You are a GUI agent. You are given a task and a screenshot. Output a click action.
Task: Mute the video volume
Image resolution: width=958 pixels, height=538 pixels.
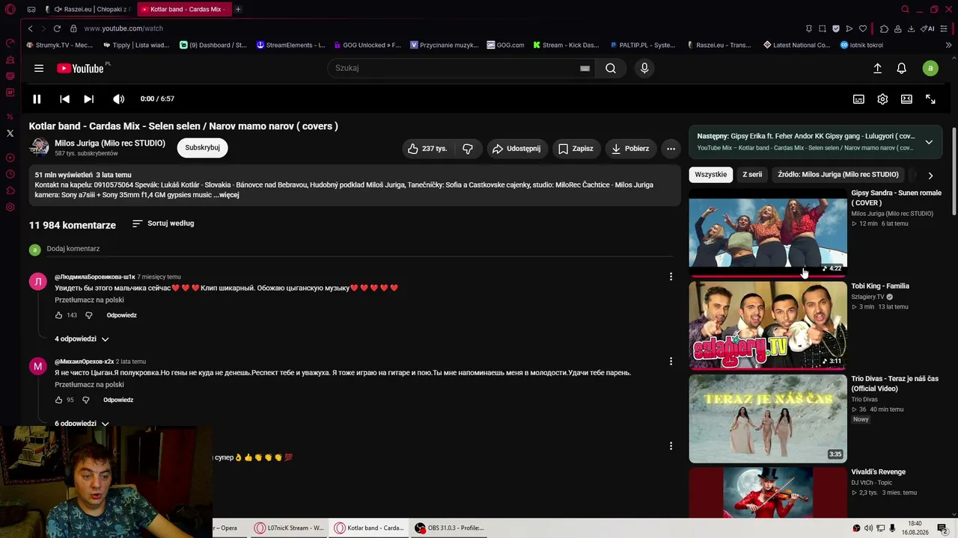(118, 99)
